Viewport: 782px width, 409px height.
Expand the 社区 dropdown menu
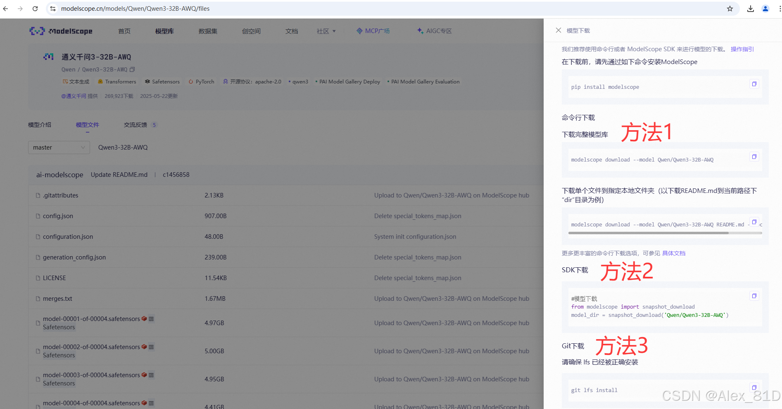tap(326, 31)
